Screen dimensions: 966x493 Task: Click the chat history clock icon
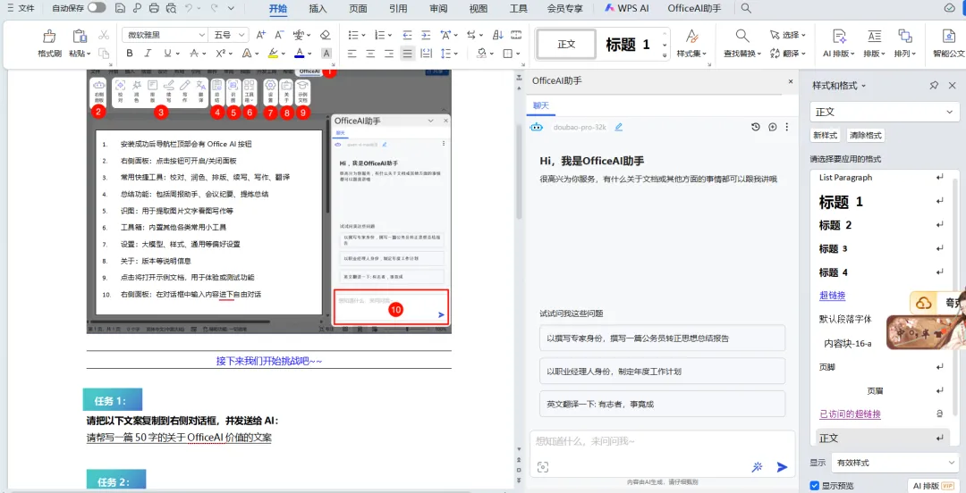pos(756,128)
